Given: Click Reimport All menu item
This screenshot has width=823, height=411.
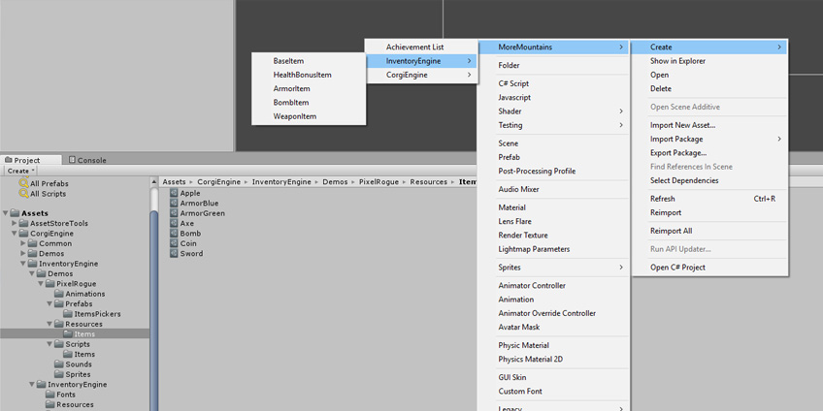Looking at the screenshot, I should click(709, 231).
